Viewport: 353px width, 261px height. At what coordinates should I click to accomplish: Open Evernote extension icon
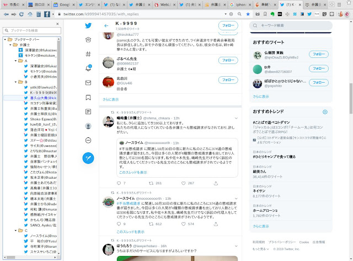272,14
